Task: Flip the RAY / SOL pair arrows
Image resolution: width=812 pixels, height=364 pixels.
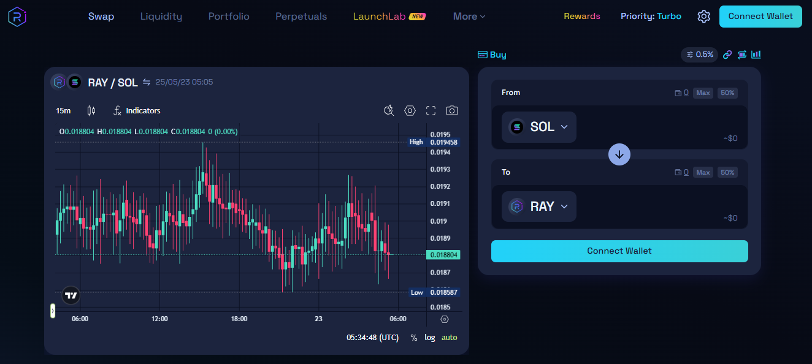Action: pyautogui.click(x=147, y=82)
